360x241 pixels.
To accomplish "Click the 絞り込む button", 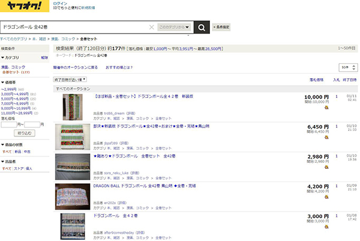I will tap(25, 133).
